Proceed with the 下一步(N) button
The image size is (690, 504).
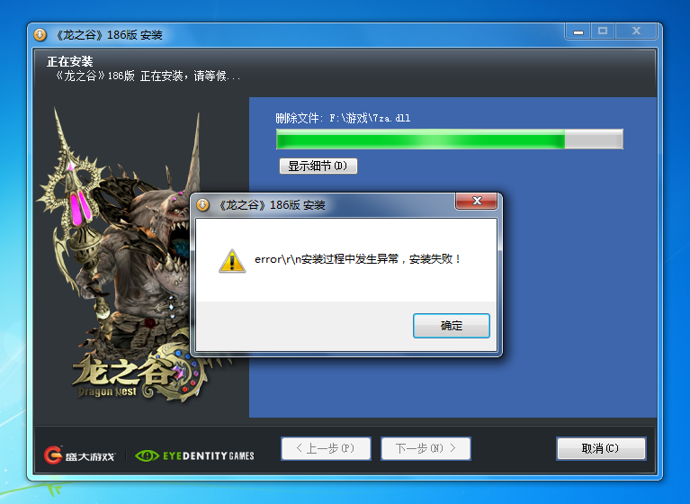[426, 448]
